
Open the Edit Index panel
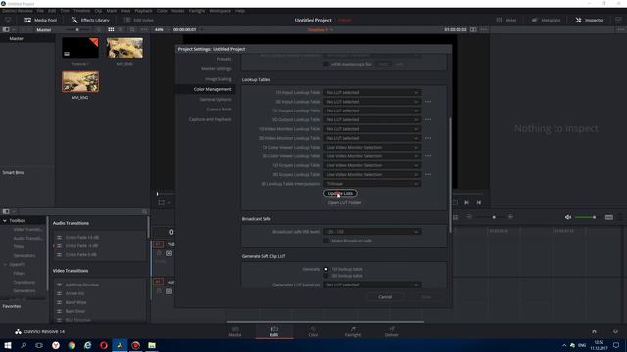[x=139, y=20]
